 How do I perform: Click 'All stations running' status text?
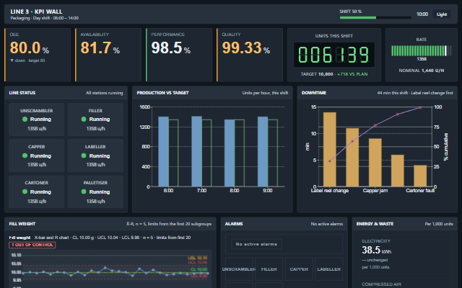pyautogui.click(x=104, y=93)
